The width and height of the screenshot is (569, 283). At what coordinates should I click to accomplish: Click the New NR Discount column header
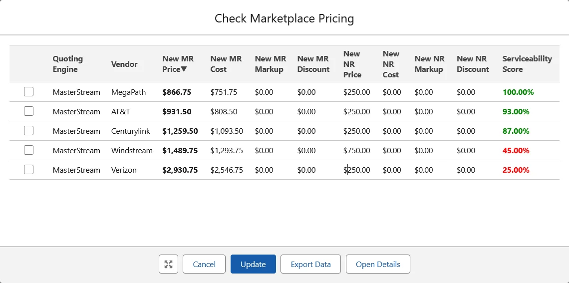coord(473,64)
